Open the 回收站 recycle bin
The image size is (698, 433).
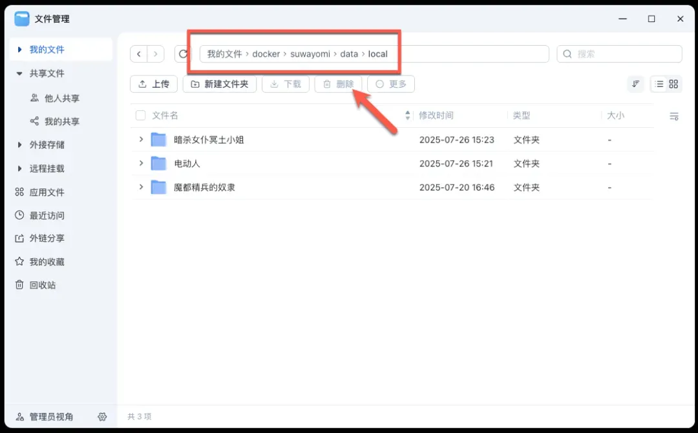click(43, 285)
